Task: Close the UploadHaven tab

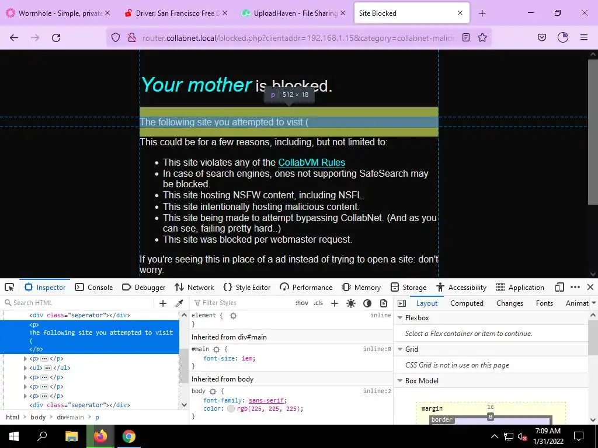Action: [343, 13]
